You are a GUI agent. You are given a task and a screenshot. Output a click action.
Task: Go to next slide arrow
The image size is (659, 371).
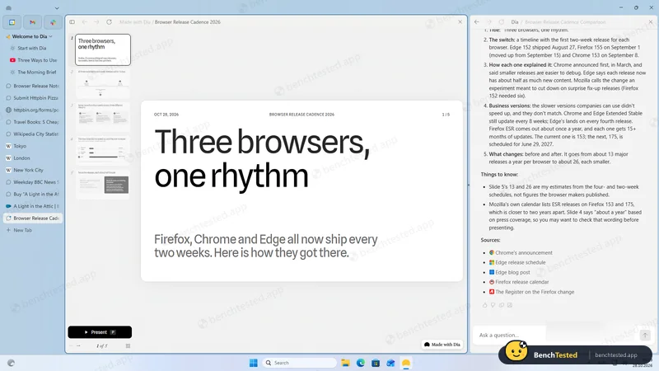[x=78, y=345]
